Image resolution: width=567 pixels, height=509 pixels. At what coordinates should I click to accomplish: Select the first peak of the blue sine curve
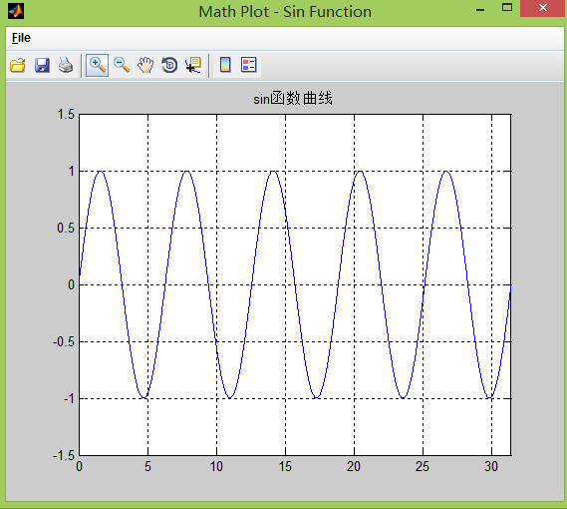pyautogui.click(x=101, y=172)
